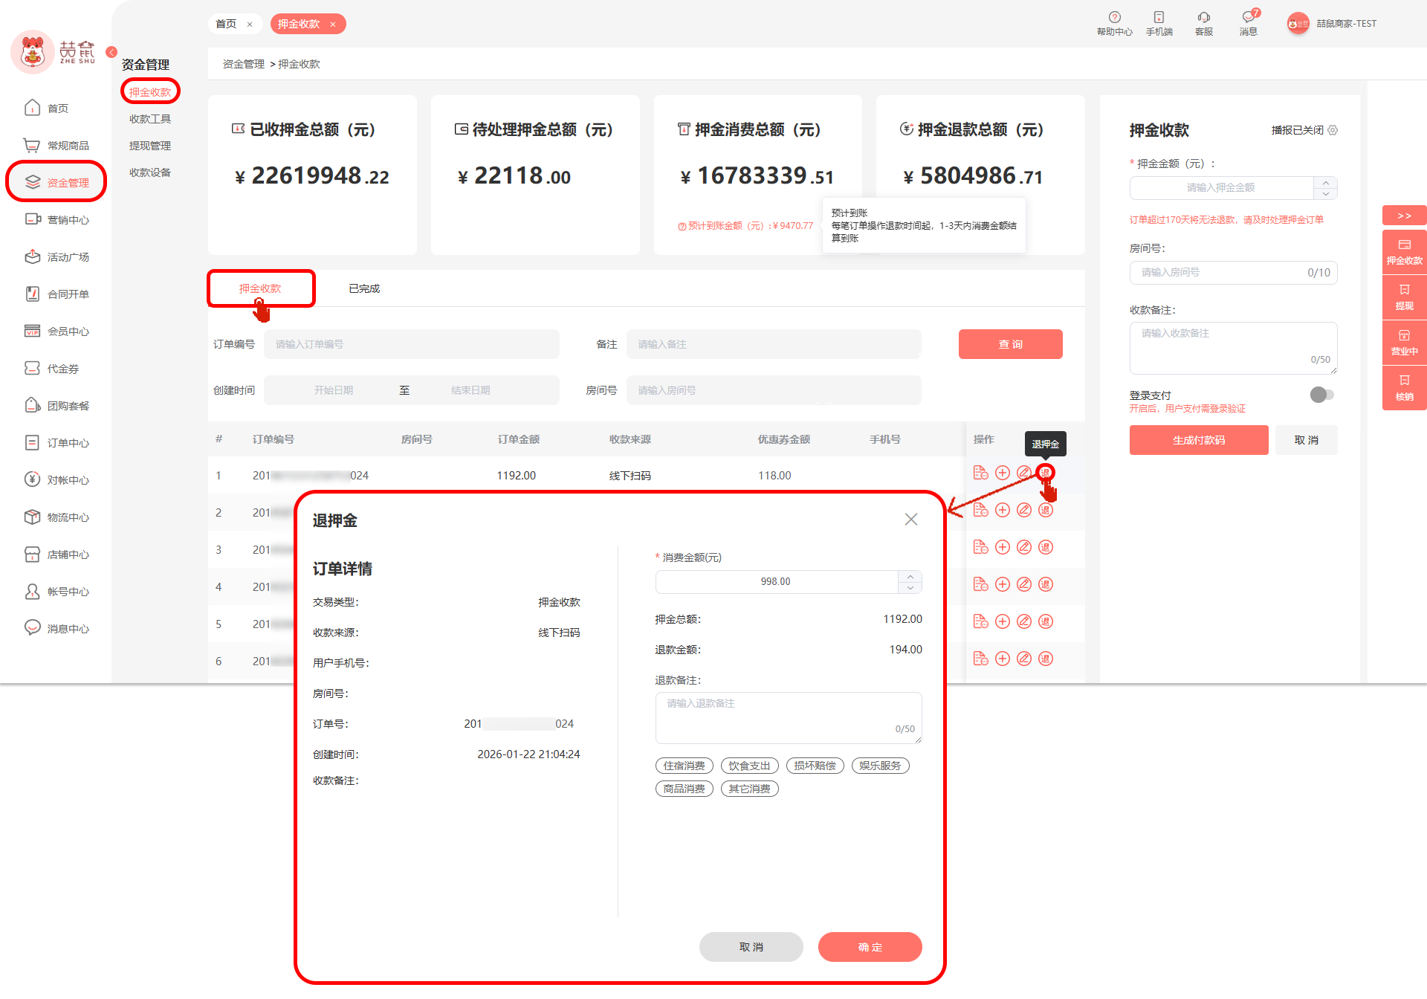
Task: Click order detail icon in row 5
Action: (980, 621)
